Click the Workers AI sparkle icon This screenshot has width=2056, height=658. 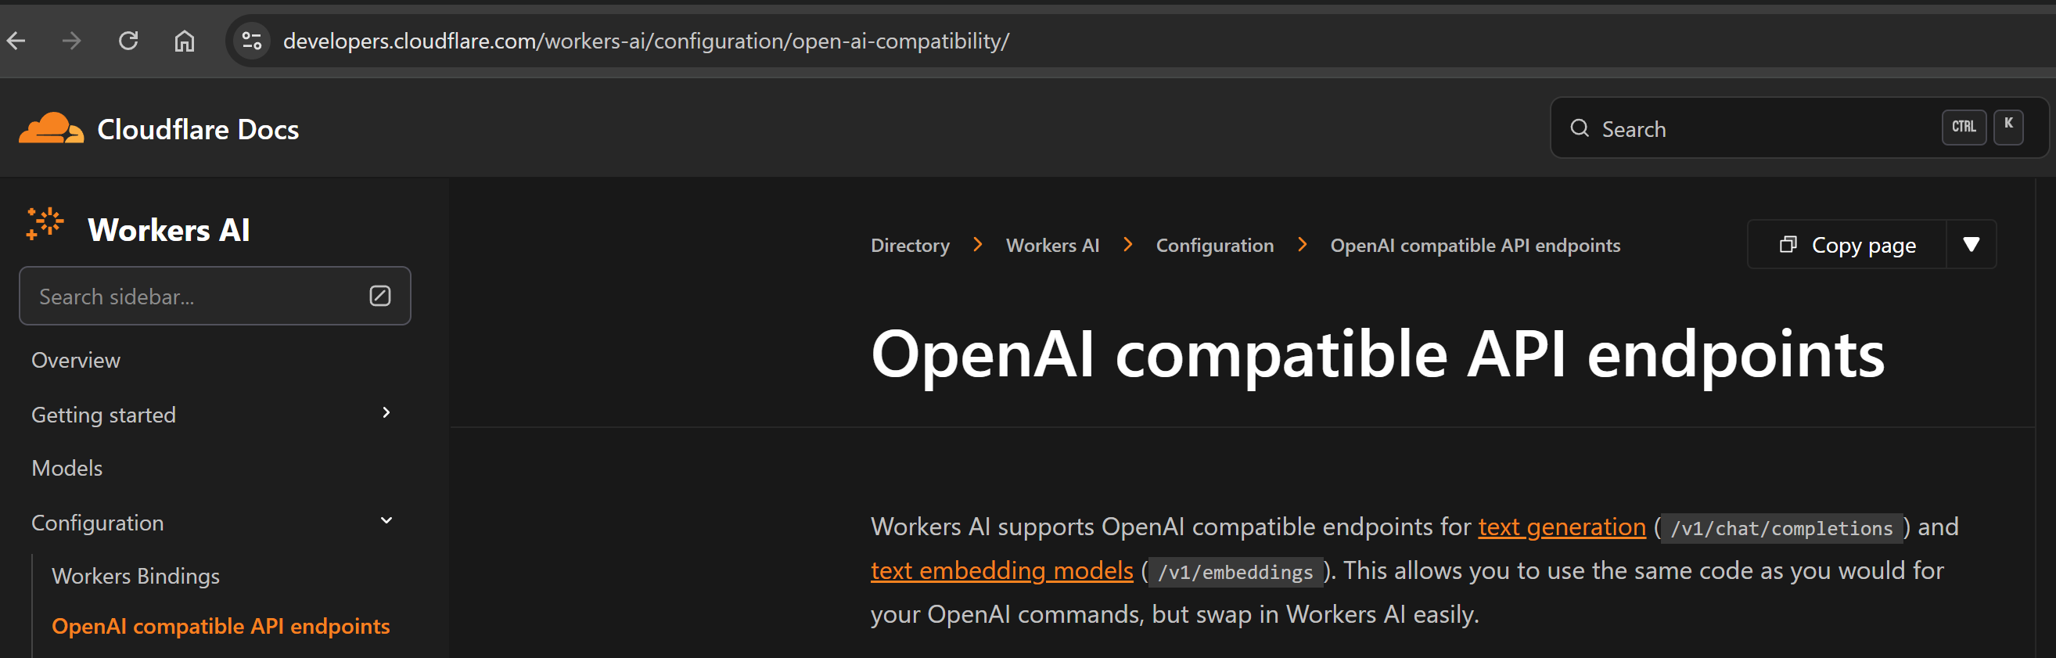tap(45, 224)
